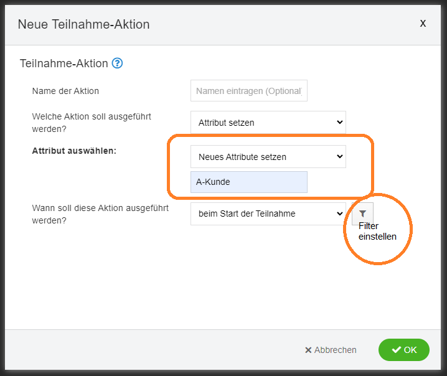This screenshot has height=376, width=447.
Task: Click the Name der Aktion label
Action: tap(65, 91)
